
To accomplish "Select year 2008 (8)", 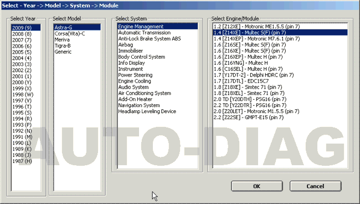I will pyautogui.click(x=26, y=34).
